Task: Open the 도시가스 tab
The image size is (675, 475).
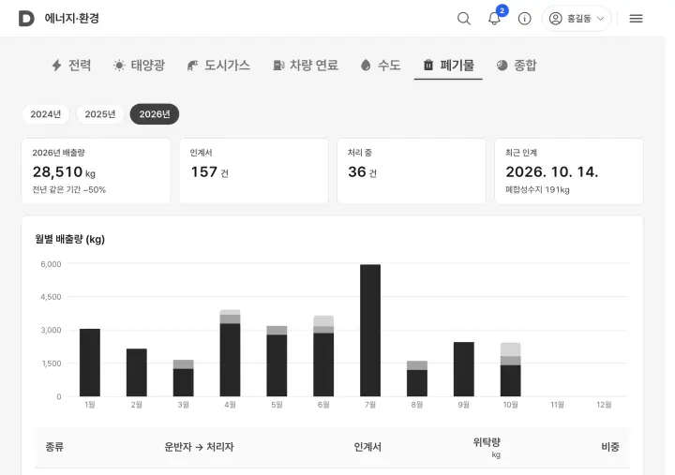Action: coord(218,66)
